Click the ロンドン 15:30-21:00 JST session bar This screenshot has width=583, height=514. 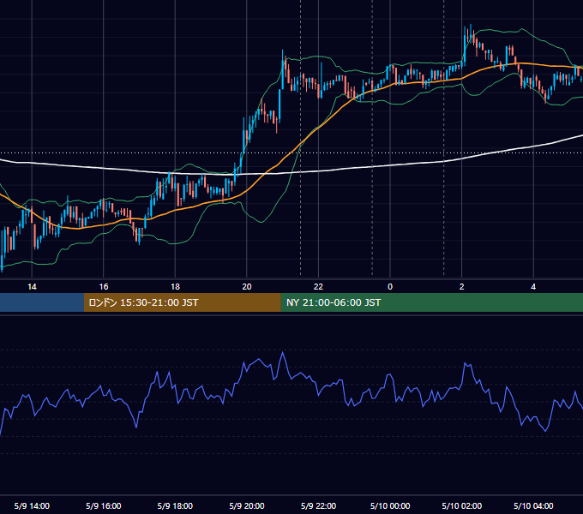tap(182, 302)
